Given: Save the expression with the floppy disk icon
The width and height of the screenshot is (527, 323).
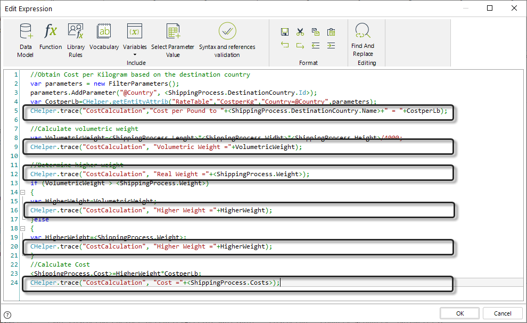Looking at the screenshot, I should coord(285,32).
